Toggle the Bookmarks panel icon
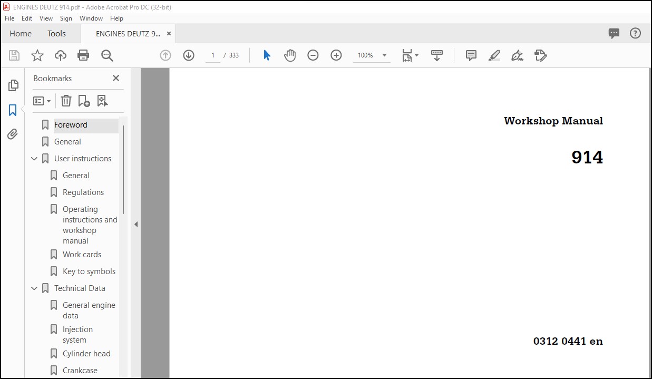This screenshot has width=652, height=379. point(13,110)
